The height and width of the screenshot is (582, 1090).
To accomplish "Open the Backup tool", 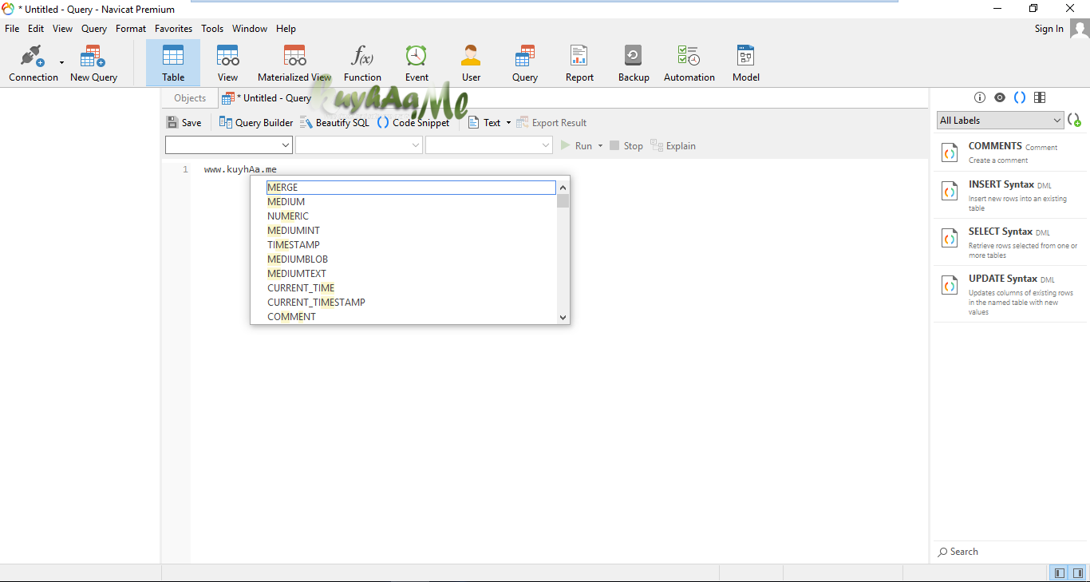I will 633,62.
